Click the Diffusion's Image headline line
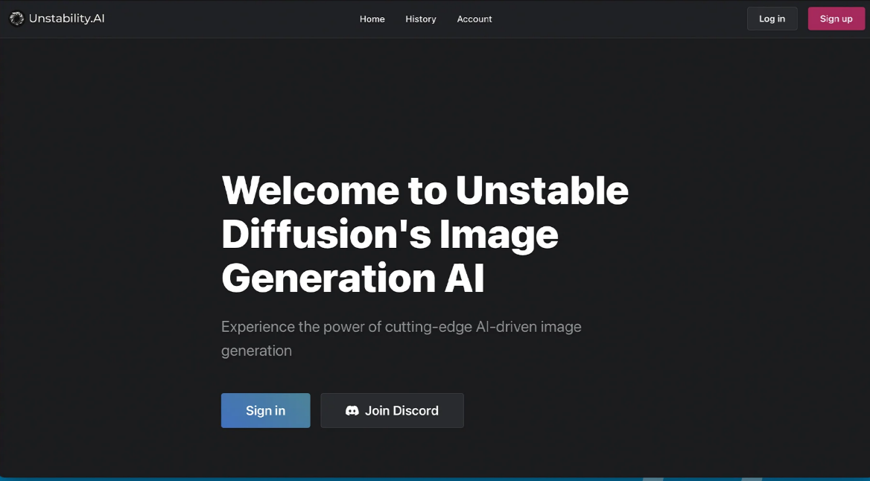This screenshot has width=870, height=481. [x=390, y=234]
